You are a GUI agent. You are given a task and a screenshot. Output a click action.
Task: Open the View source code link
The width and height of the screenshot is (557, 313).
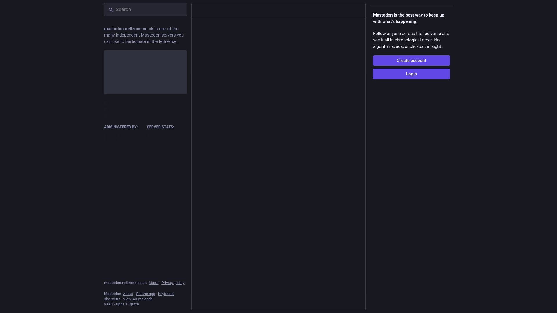[138, 299]
